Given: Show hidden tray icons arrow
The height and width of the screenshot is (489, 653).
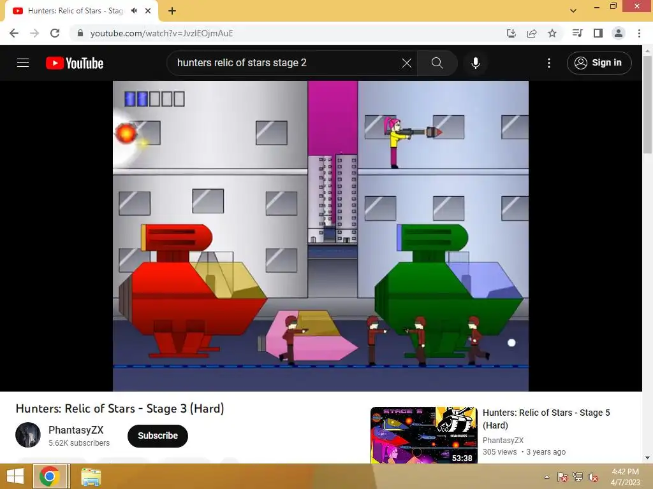Looking at the screenshot, I should 547,477.
